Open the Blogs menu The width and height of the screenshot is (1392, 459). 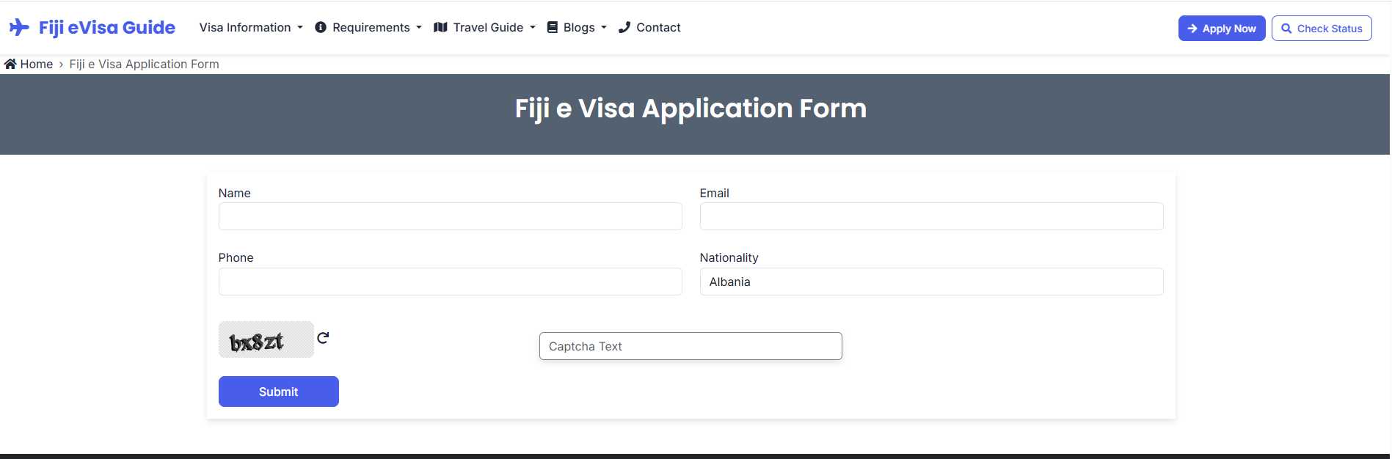click(x=577, y=27)
